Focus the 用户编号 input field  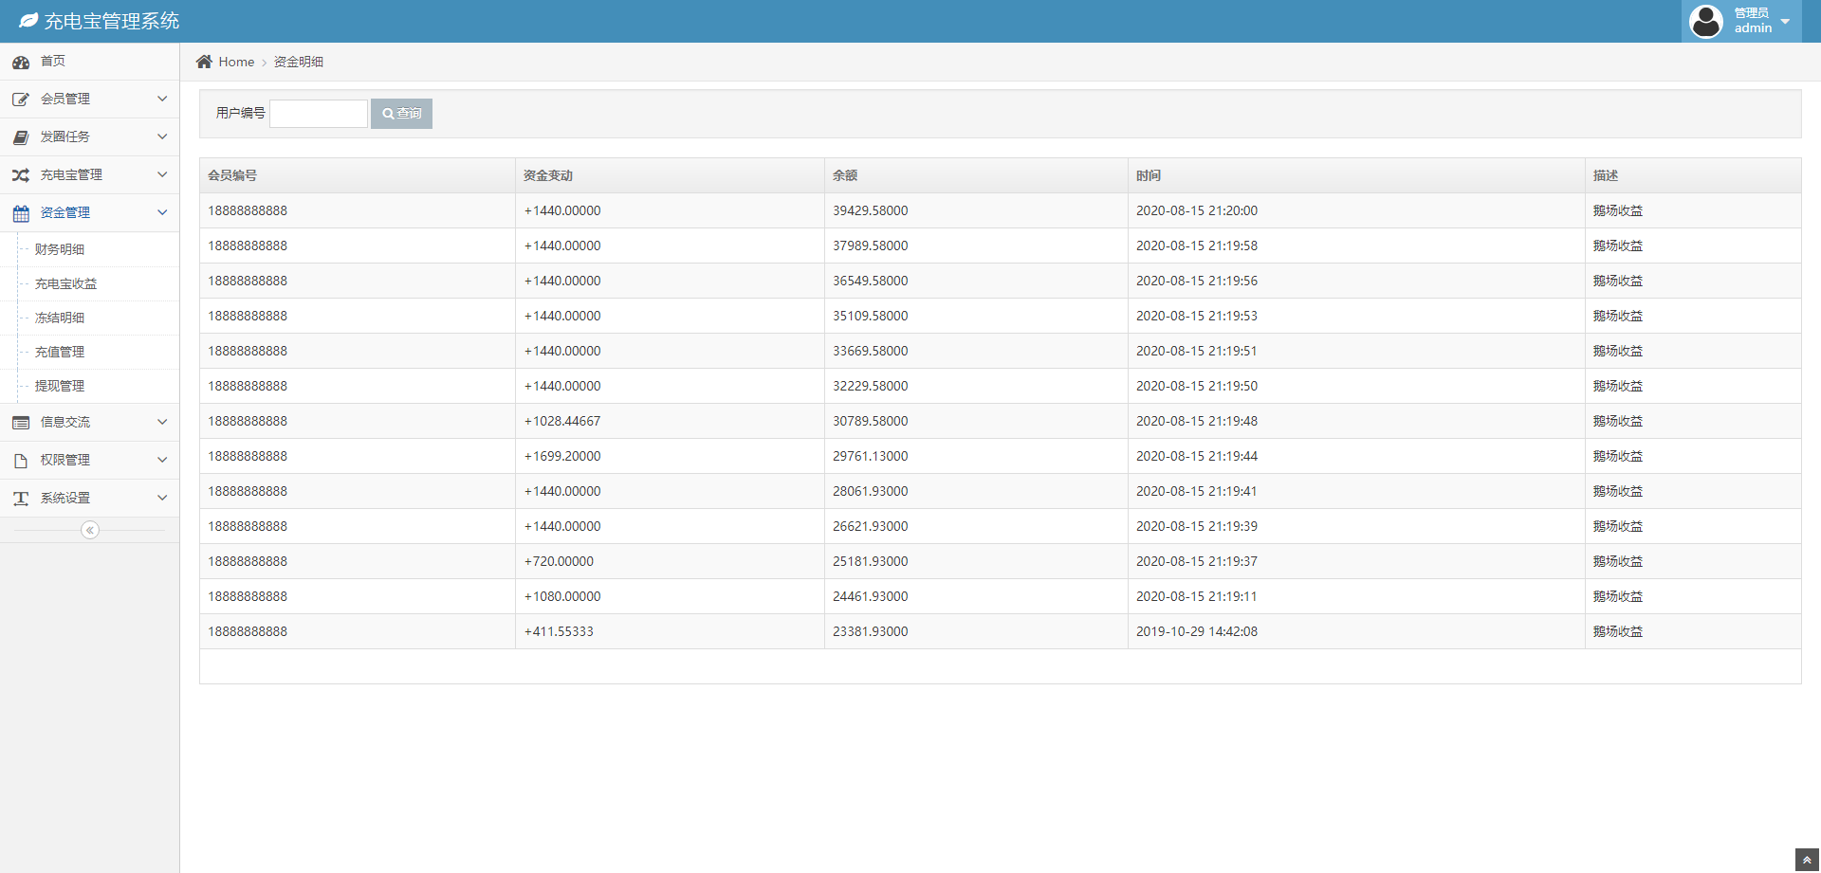pos(319,114)
